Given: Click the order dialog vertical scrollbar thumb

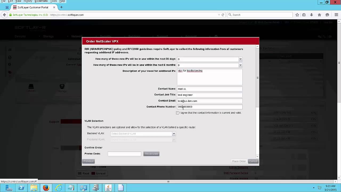Looking at the screenshot, I should [x=257, y=78].
